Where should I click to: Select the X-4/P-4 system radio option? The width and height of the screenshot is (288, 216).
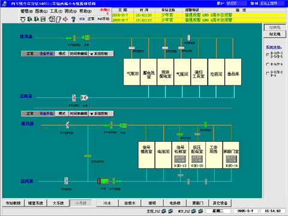268,64
